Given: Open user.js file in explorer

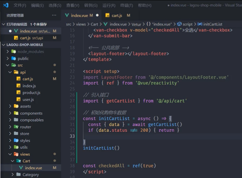Looking at the screenshot, I should (x=31, y=99).
